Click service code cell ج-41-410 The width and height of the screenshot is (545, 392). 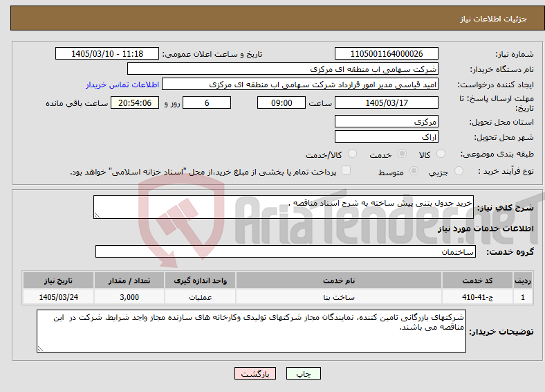478,297
